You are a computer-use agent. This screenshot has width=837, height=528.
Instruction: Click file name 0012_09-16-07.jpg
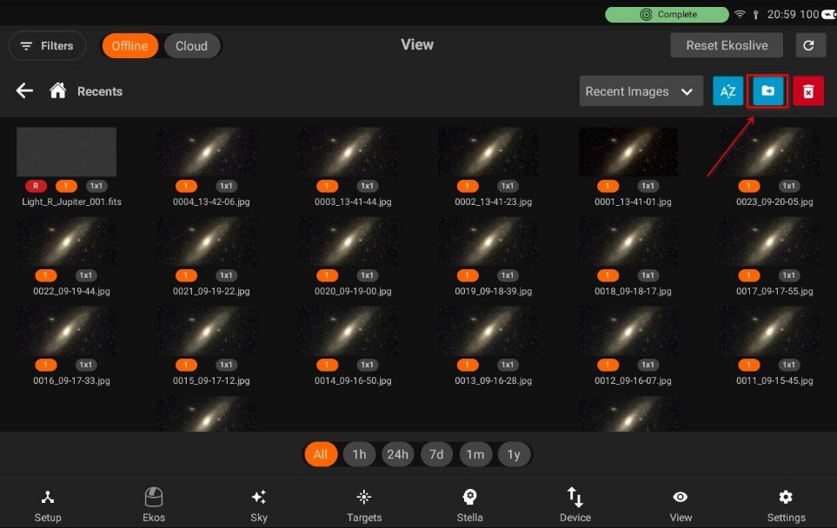[633, 380]
